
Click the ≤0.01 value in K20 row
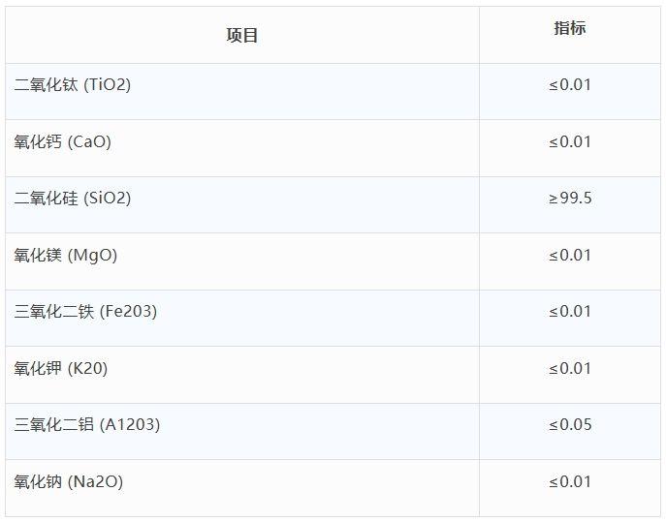point(570,368)
